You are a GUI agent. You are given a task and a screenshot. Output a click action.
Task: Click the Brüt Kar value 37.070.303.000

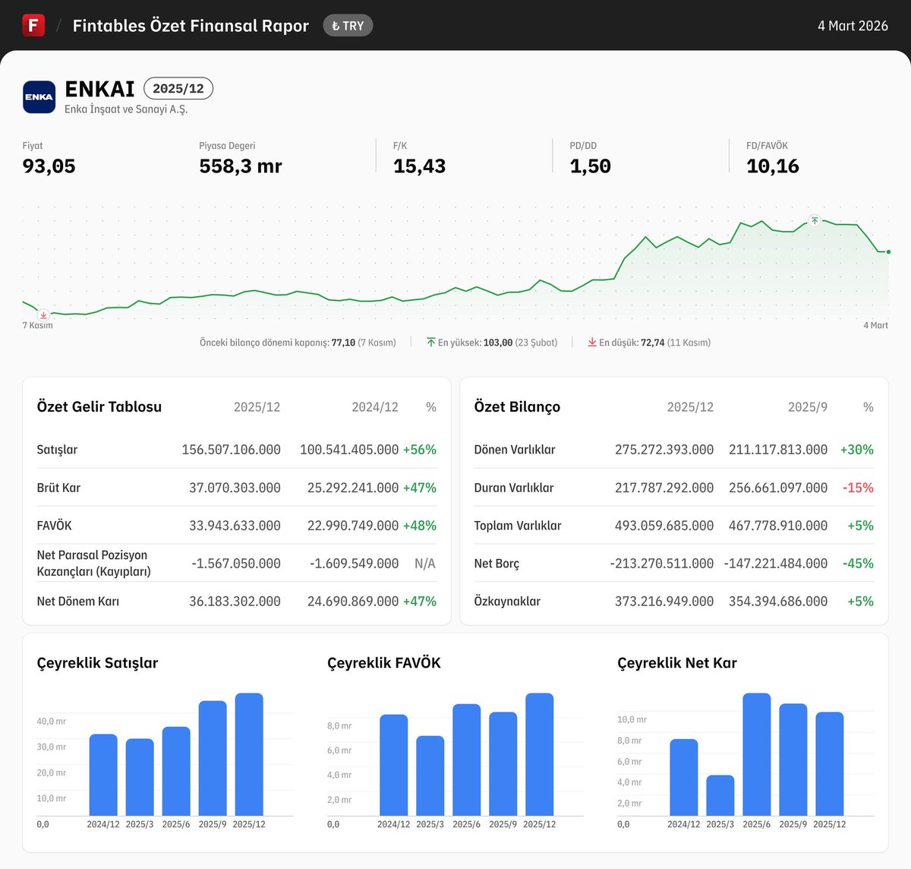click(235, 488)
